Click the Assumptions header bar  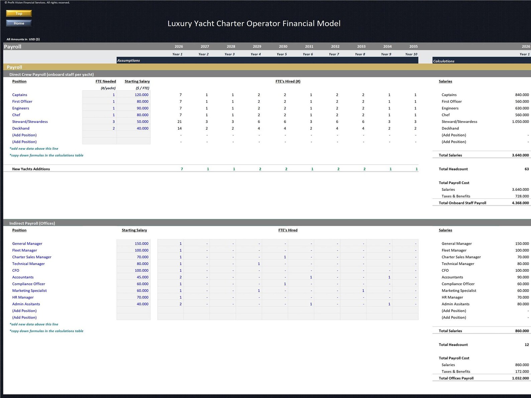[x=267, y=60]
